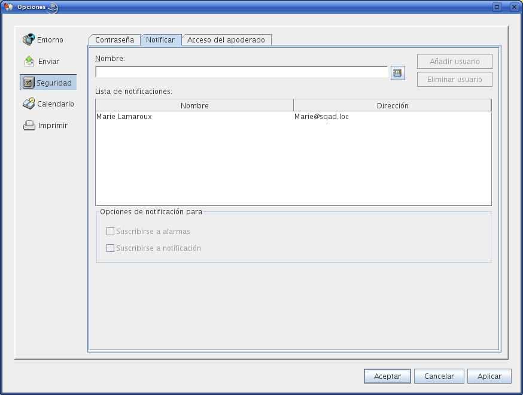This screenshot has width=523, height=395.
Task: Toggle Suscribirse a notificación checkbox
Action: click(110, 248)
